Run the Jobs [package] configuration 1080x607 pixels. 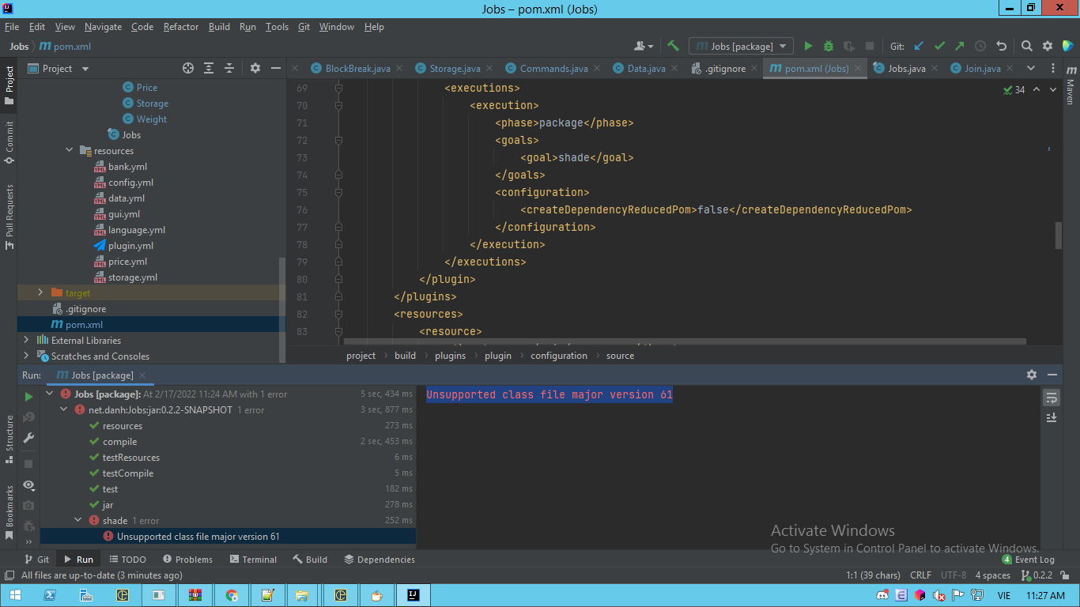click(x=808, y=46)
